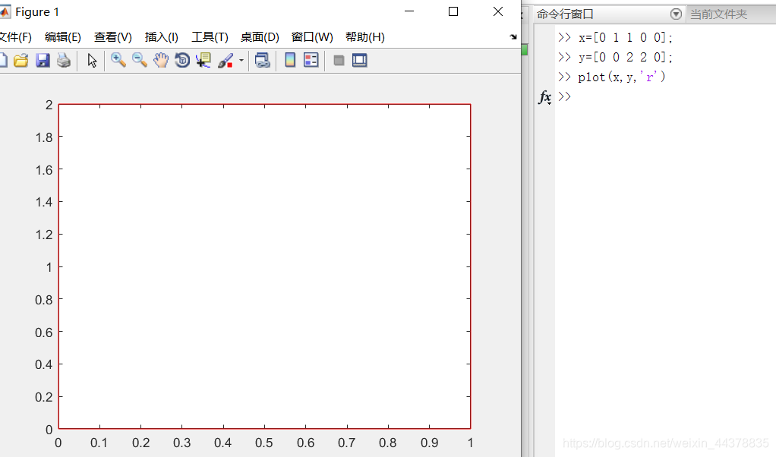The width and height of the screenshot is (776, 457).
Task: Click the Show Plot Tools and dock icon
Action: 360,60
